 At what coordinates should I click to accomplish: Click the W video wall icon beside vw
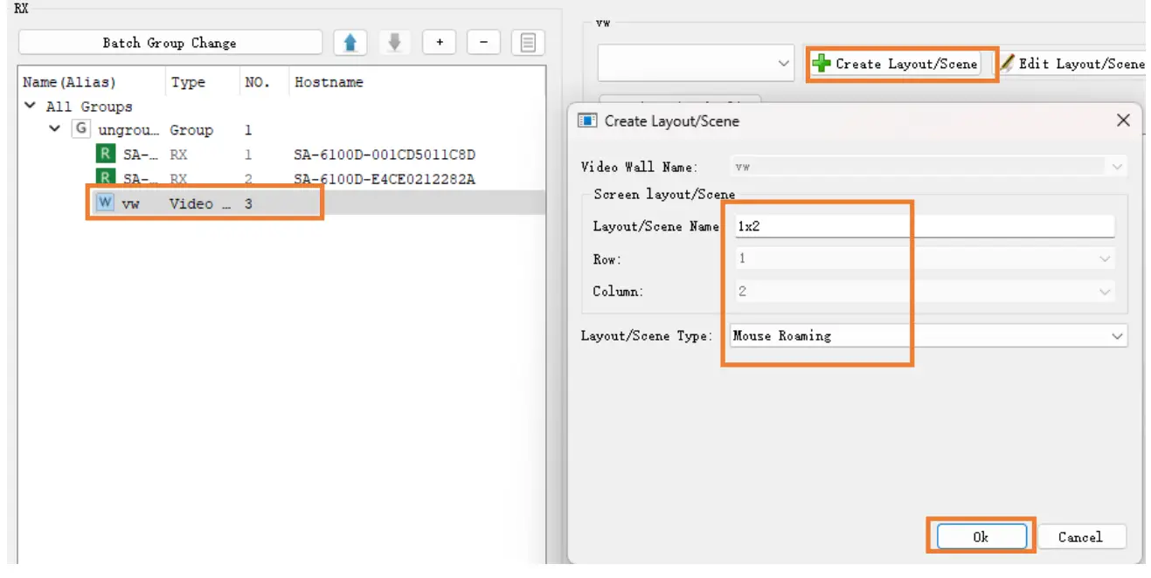pyautogui.click(x=105, y=203)
